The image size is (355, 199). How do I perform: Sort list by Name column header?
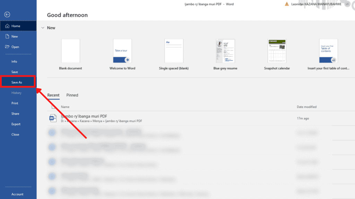[x=65, y=107]
